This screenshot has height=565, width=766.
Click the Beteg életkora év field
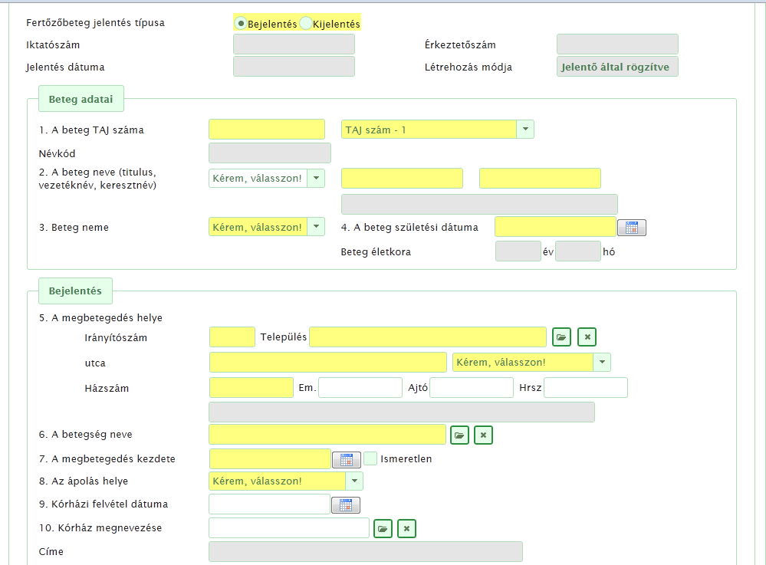click(x=518, y=251)
